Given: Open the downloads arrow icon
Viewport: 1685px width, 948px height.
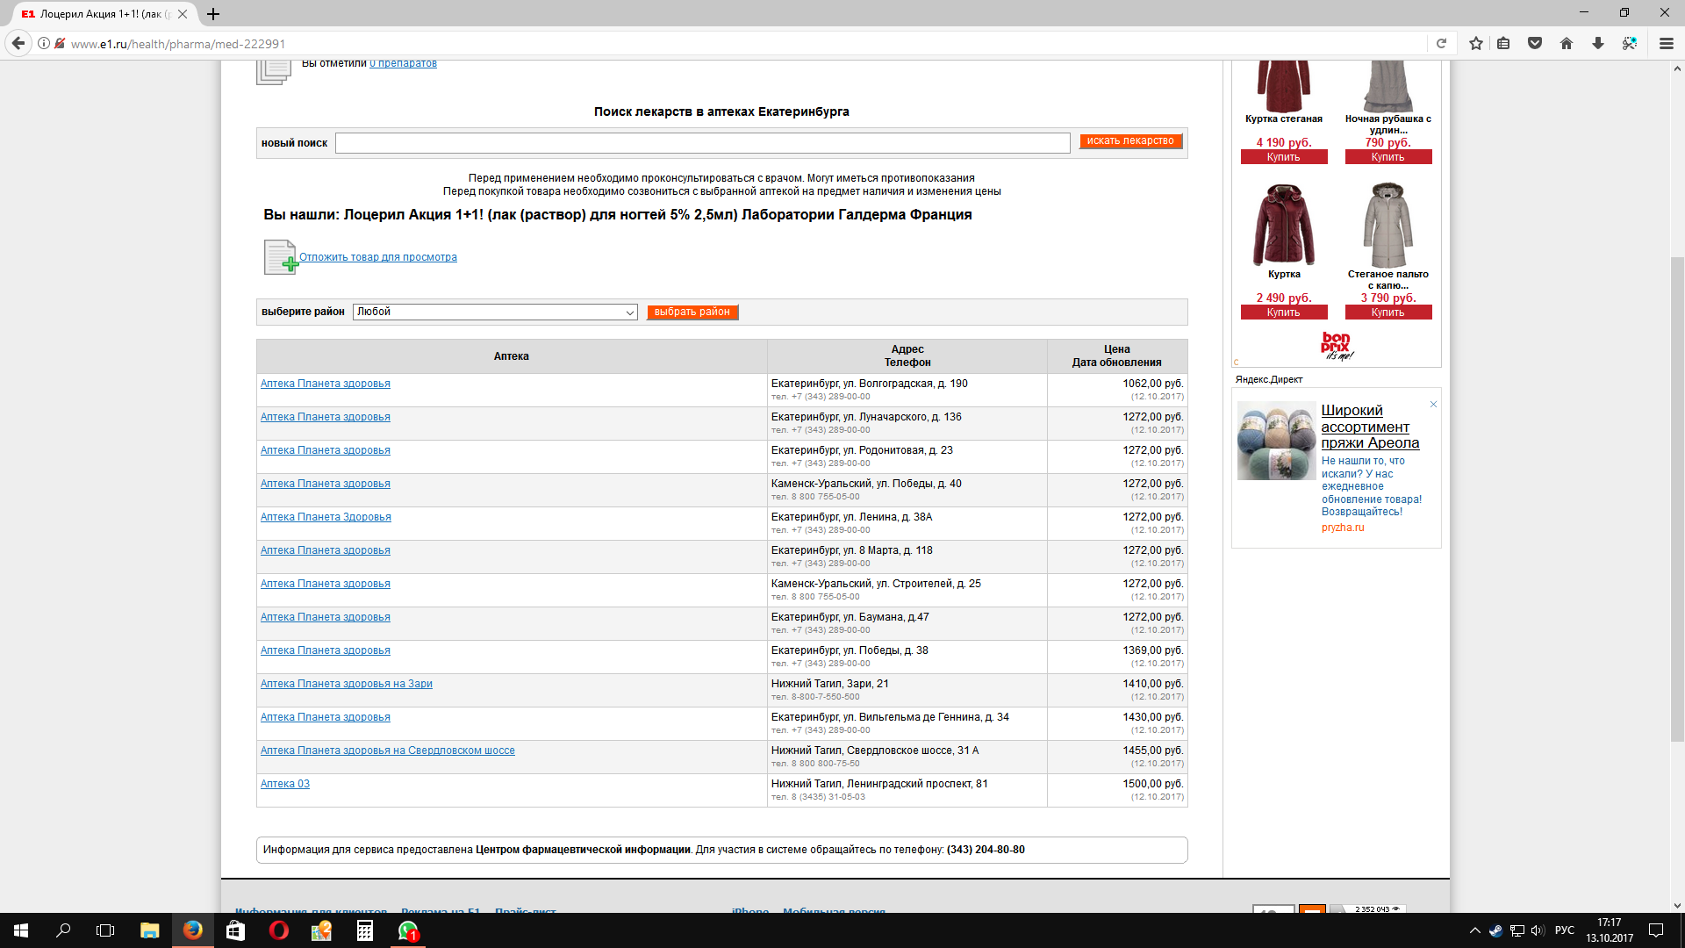Looking at the screenshot, I should point(1598,43).
